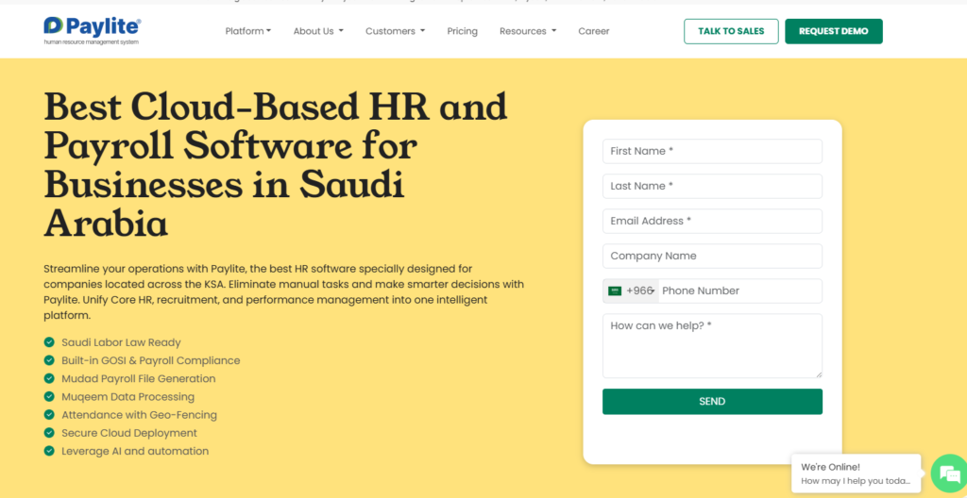This screenshot has width=967, height=498.
Task: Click the Leverage AI and automation text
Action: [135, 451]
